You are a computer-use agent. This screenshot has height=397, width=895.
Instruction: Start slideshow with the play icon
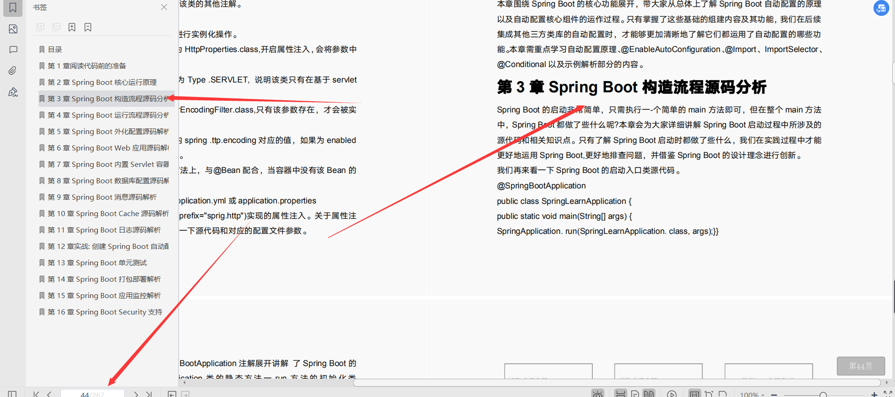672,394
